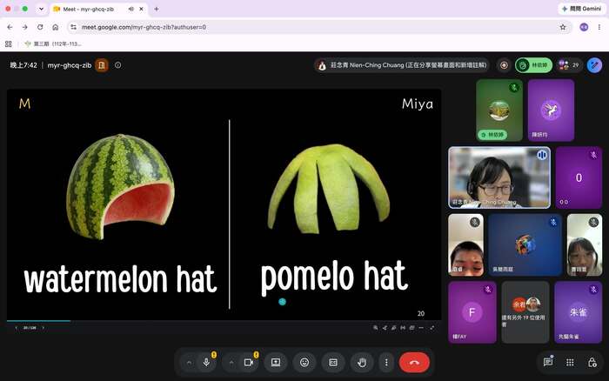Open video settings arrow beside camera

click(x=231, y=363)
